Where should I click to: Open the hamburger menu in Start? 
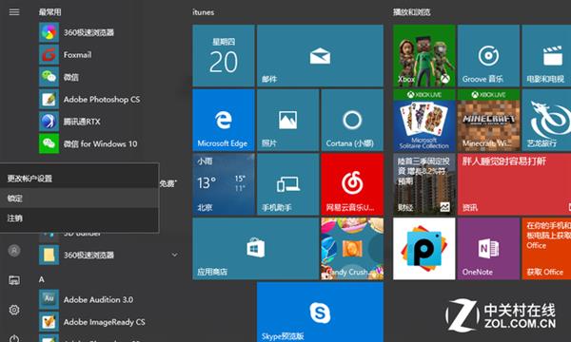tap(14, 12)
